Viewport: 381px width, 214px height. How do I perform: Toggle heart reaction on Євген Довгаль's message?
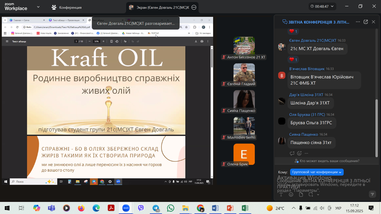[294, 60]
